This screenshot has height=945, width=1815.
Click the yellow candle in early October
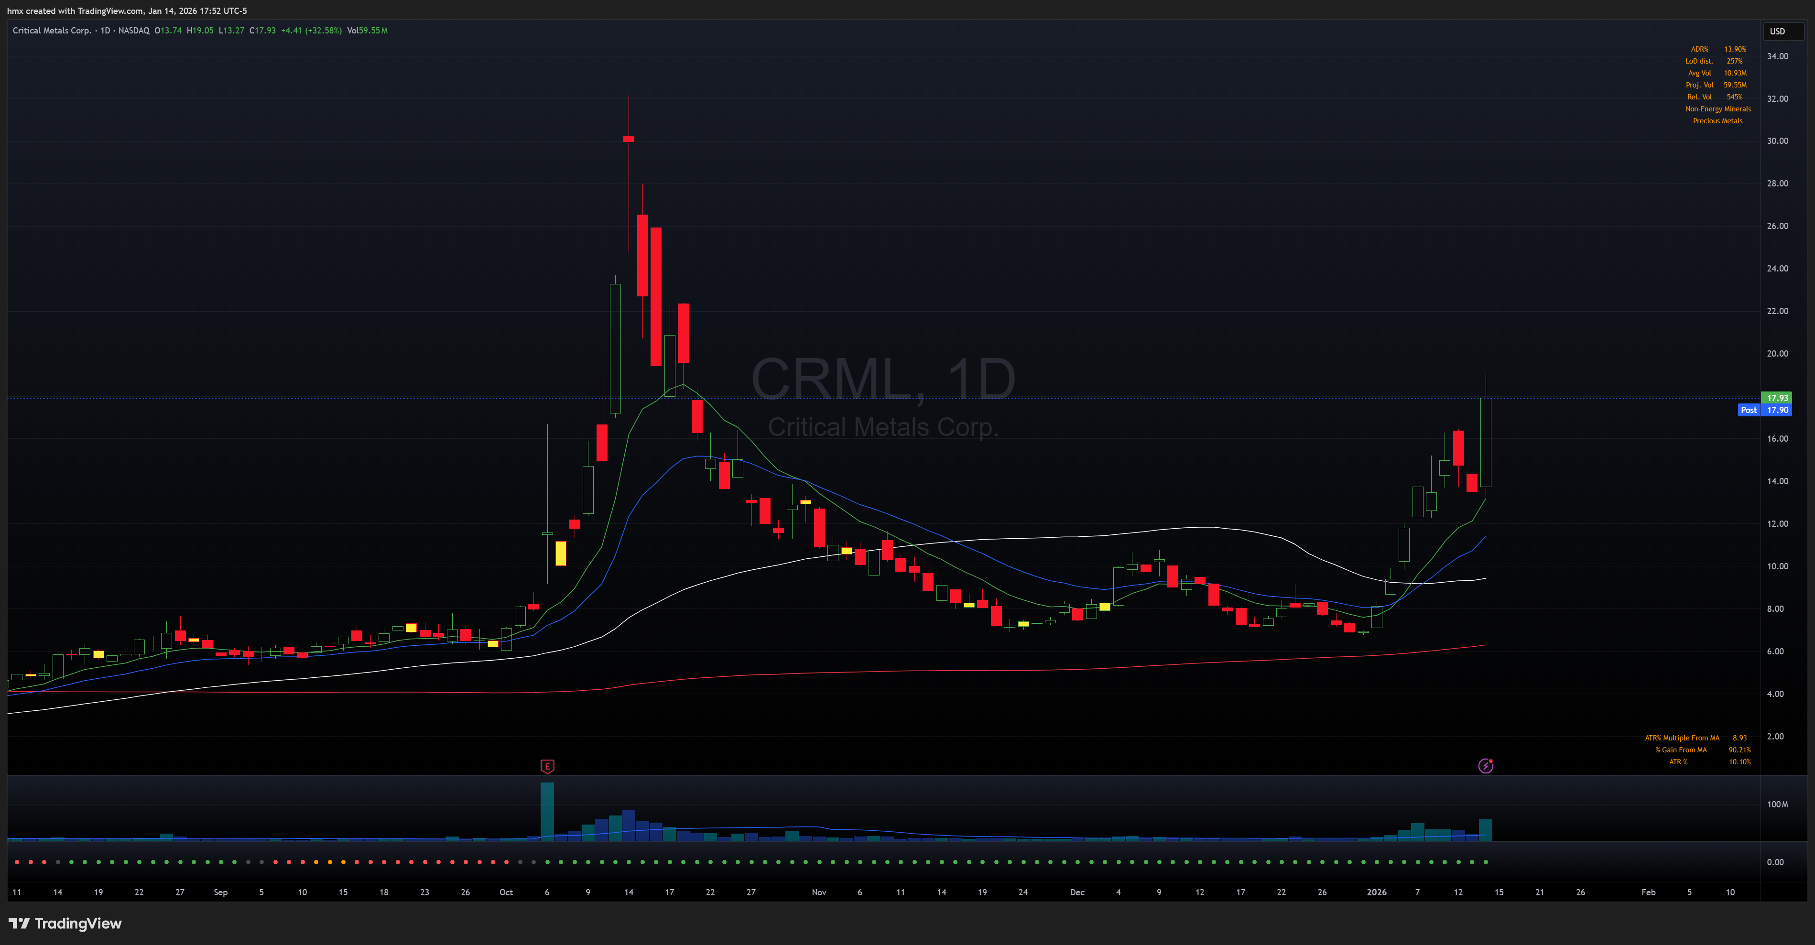(561, 553)
